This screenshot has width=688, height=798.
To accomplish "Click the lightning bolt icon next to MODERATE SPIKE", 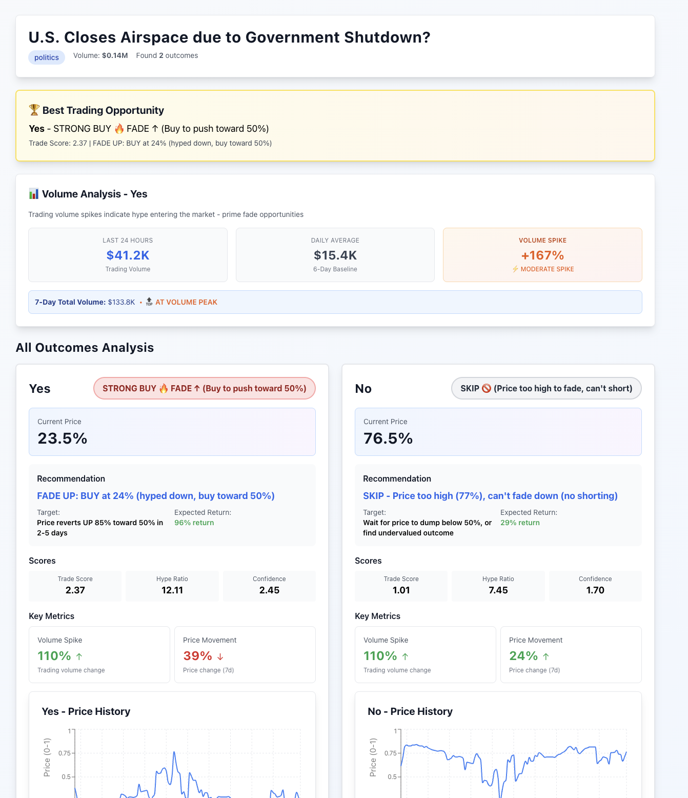I will 515,269.
